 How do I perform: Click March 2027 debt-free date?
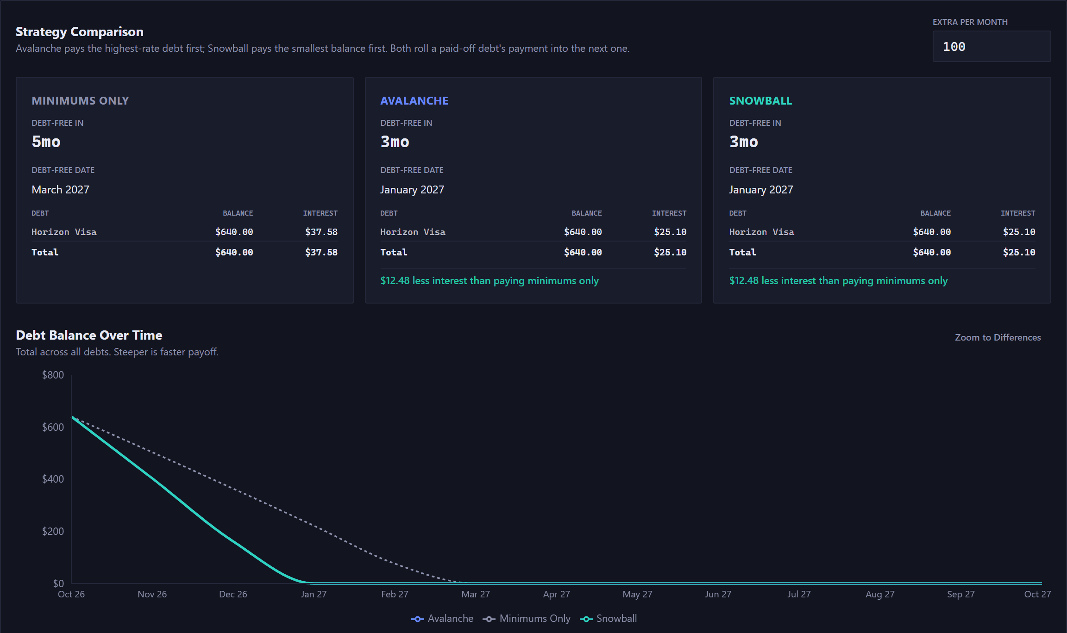[60, 190]
